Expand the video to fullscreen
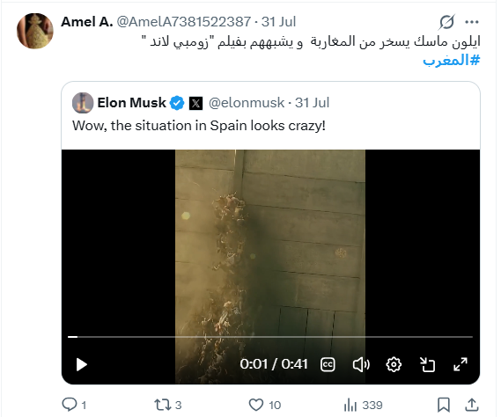Image resolution: width=501 pixels, height=417 pixels. 460,364
